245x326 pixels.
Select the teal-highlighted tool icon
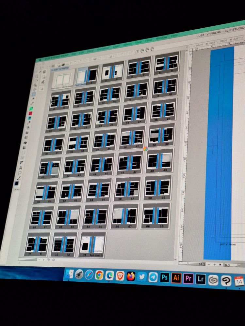pyautogui.click(x=30, y=118)
